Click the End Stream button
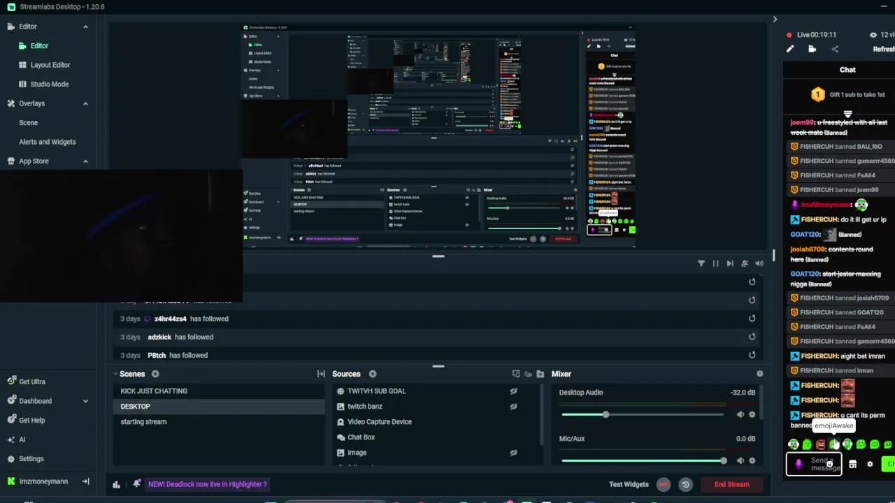Screen dimensions: 895x503 click(x=731, y=484)
